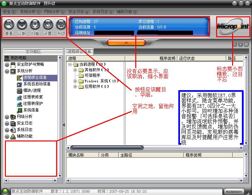Expand the 应用软件 process group
Image resolution: width=252 pixels, height=195 pixels.
[75, 87]
